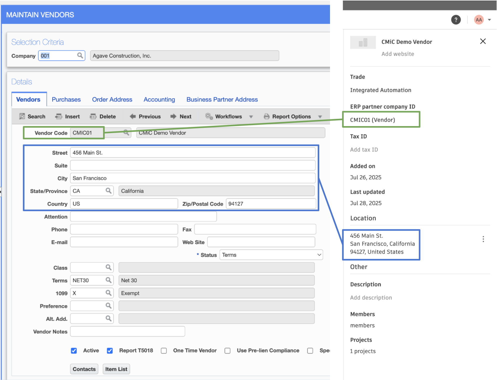497x380 pixels.
Task: Open the Alt. Add. lookup magnifier
Action: coord(108,318)
